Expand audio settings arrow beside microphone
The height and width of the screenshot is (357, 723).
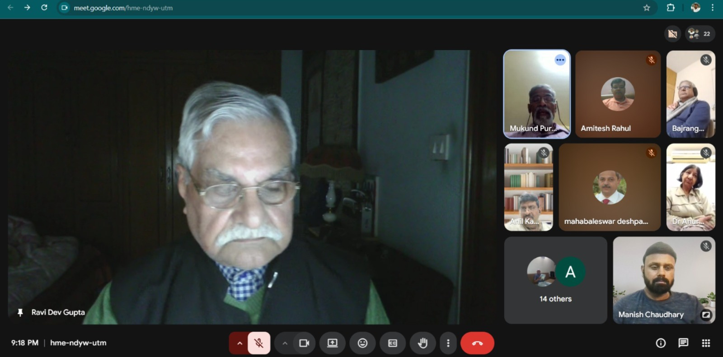[x=239, y=343]
